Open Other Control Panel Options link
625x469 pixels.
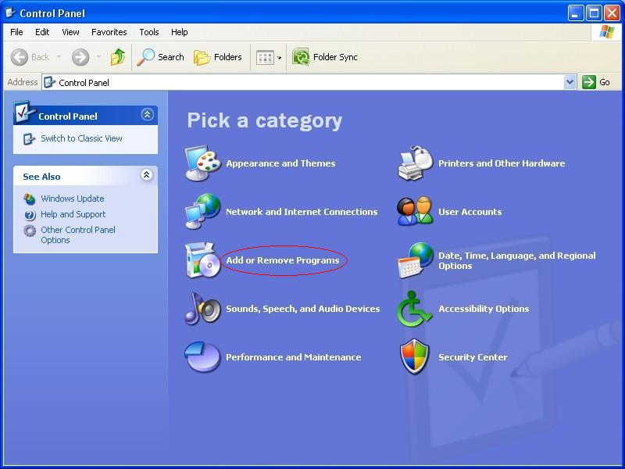pyautogui.click(x=77, y=235)
